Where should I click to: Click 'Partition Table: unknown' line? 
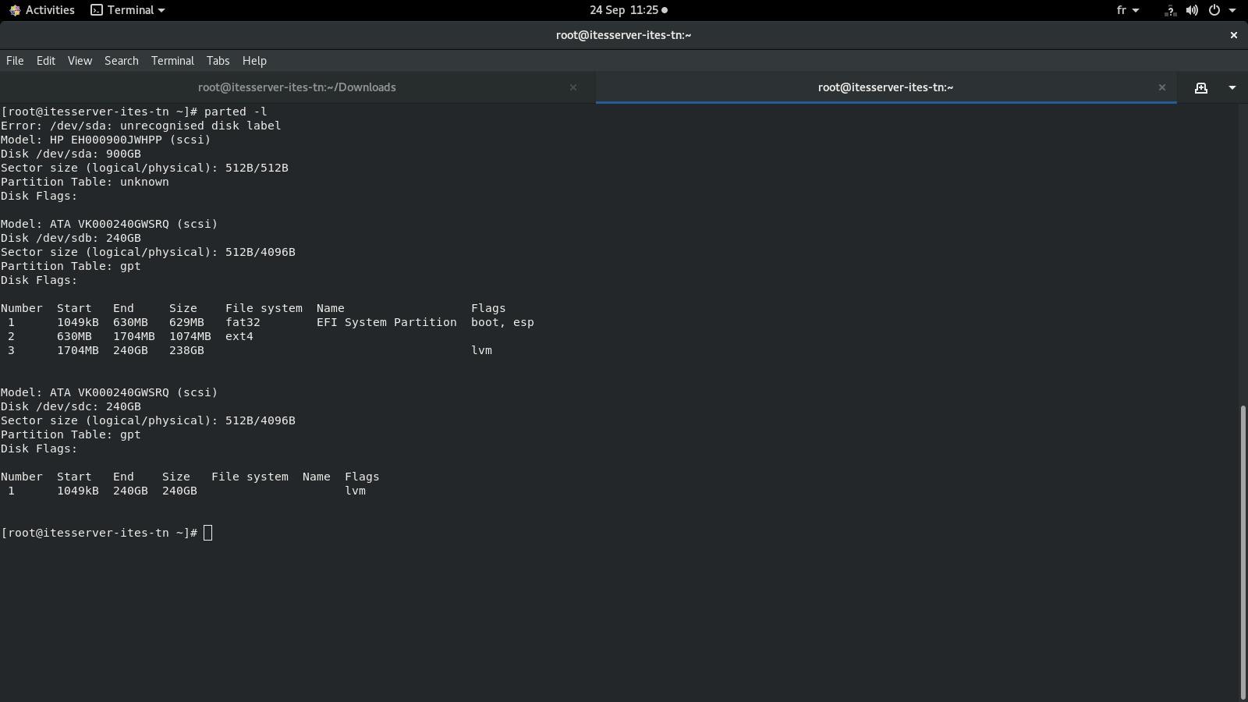(85, 182)
